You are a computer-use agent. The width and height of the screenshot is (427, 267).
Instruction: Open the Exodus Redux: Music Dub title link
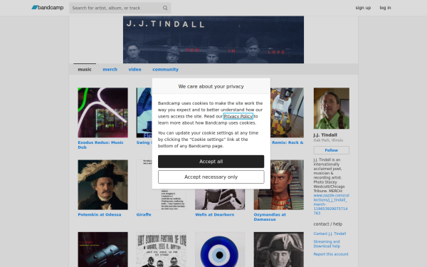pos(100,145)
